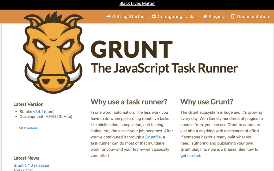This screenshot has width=274, height=171.
Task: Click the get started link under Why use Grunt
Action: point(190,155)
